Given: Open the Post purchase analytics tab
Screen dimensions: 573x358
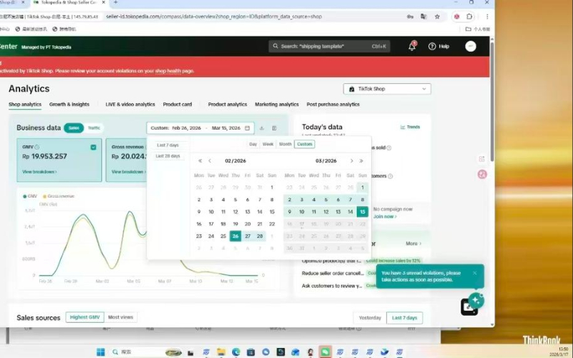Looking at the screenshot, I should pyautogui.click(x=333, y=105).
